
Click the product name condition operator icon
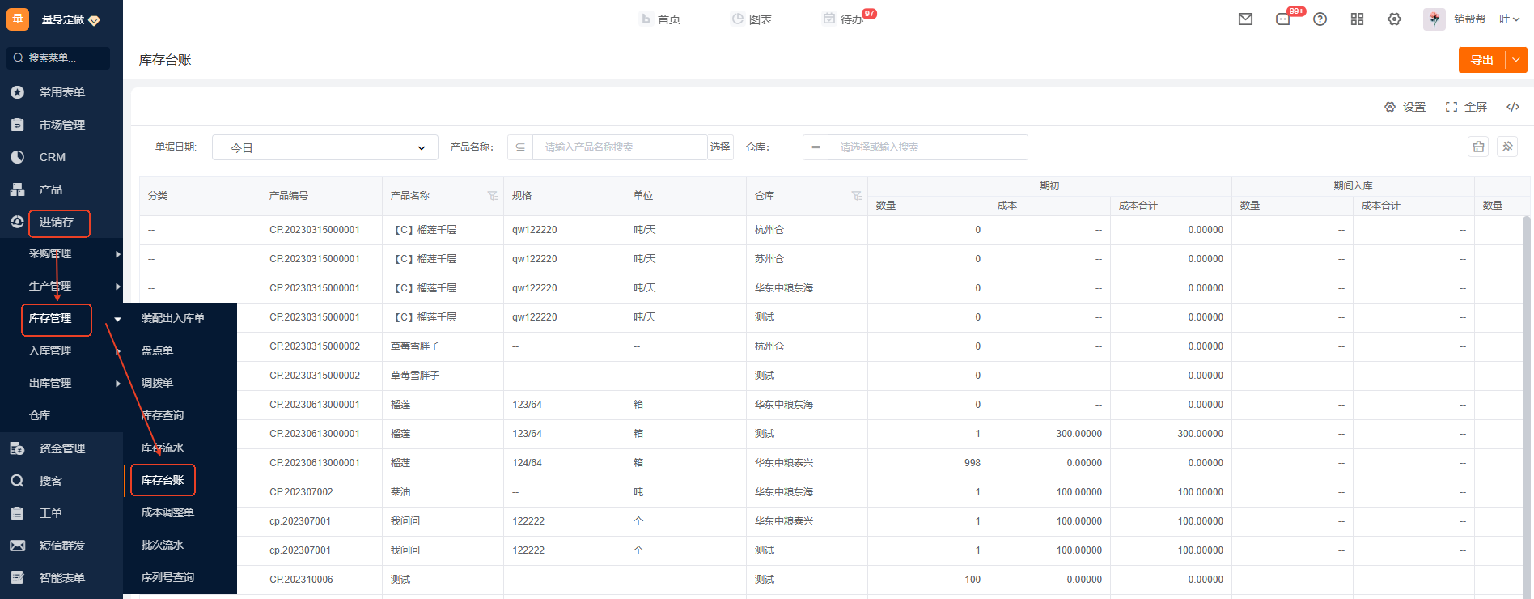click(x=520, y=147)
